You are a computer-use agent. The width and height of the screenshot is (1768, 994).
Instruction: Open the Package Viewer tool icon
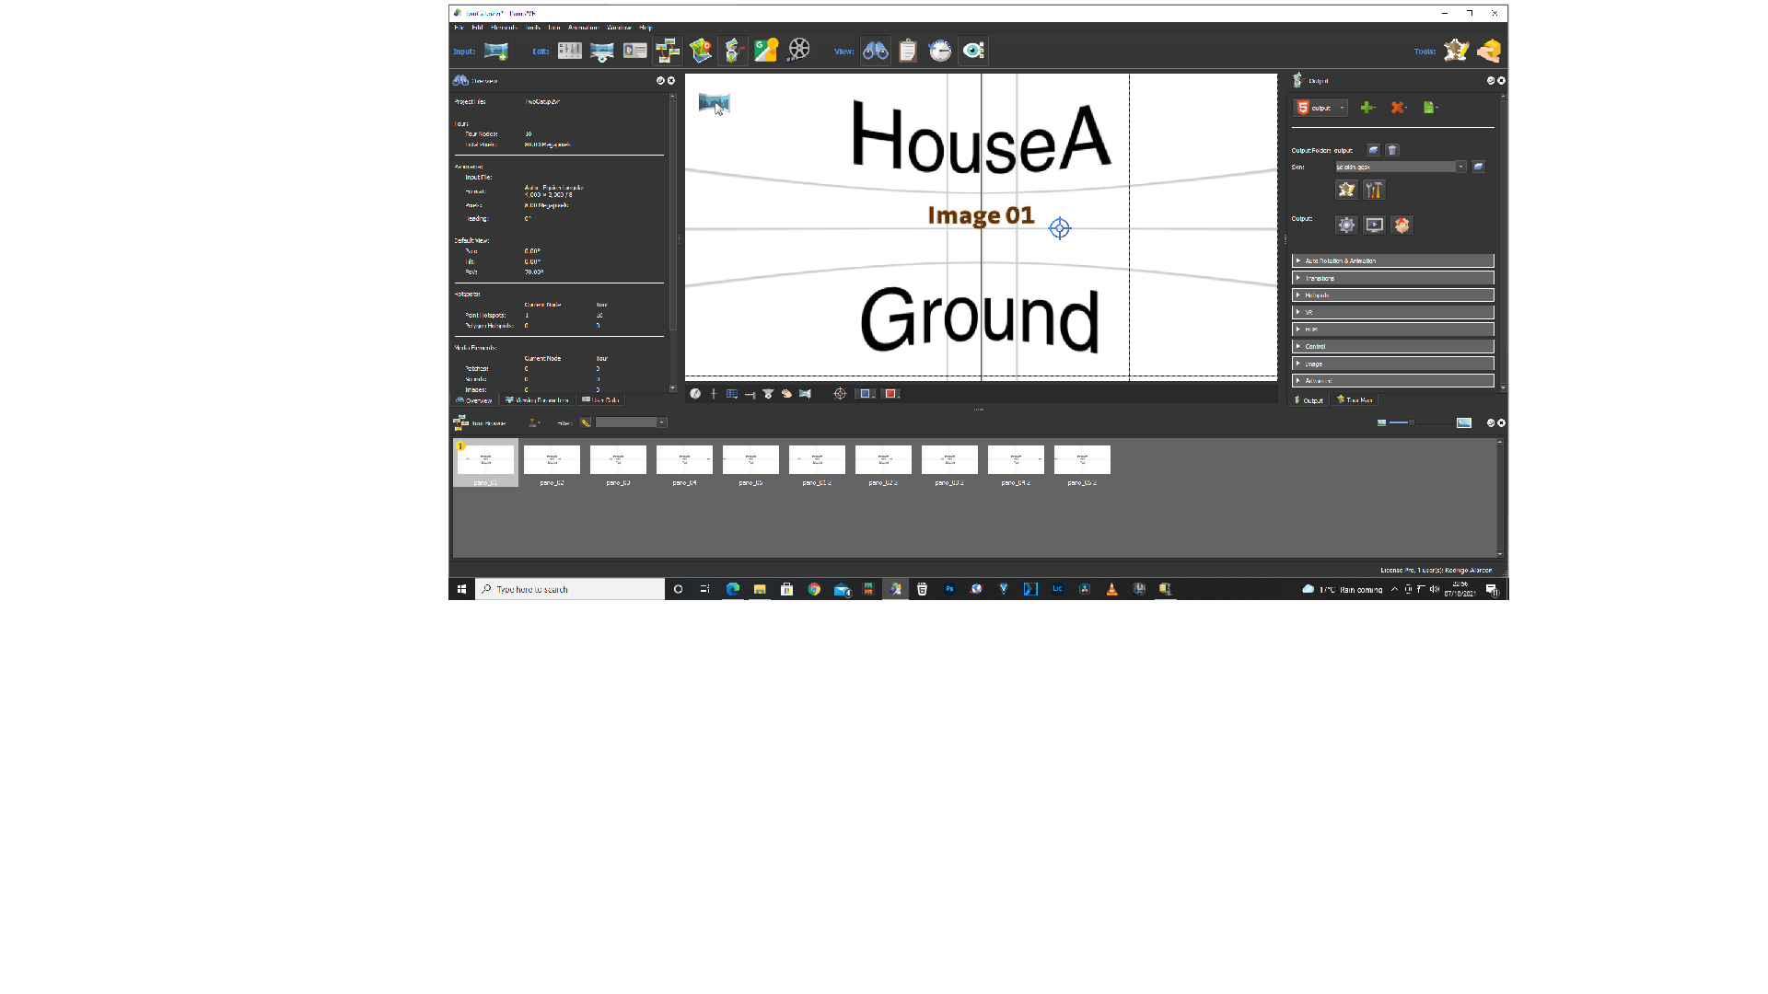point(1489,52)
